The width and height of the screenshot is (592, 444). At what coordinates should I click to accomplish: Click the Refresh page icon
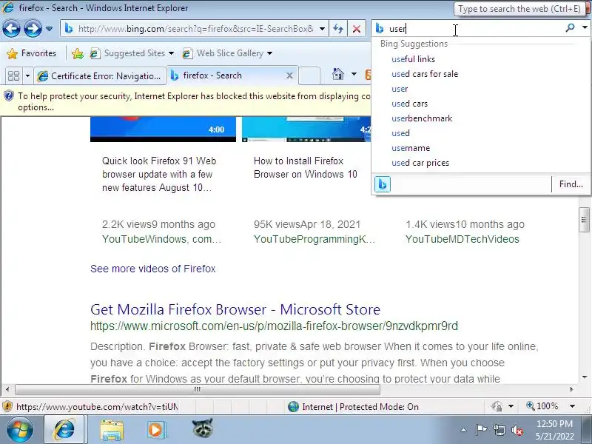pyautogui.click(x=338, y=29)
